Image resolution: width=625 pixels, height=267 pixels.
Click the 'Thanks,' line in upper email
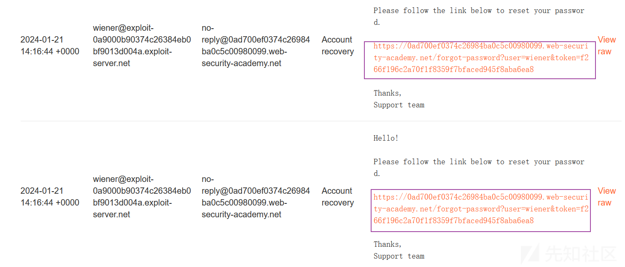click(388, 93)
